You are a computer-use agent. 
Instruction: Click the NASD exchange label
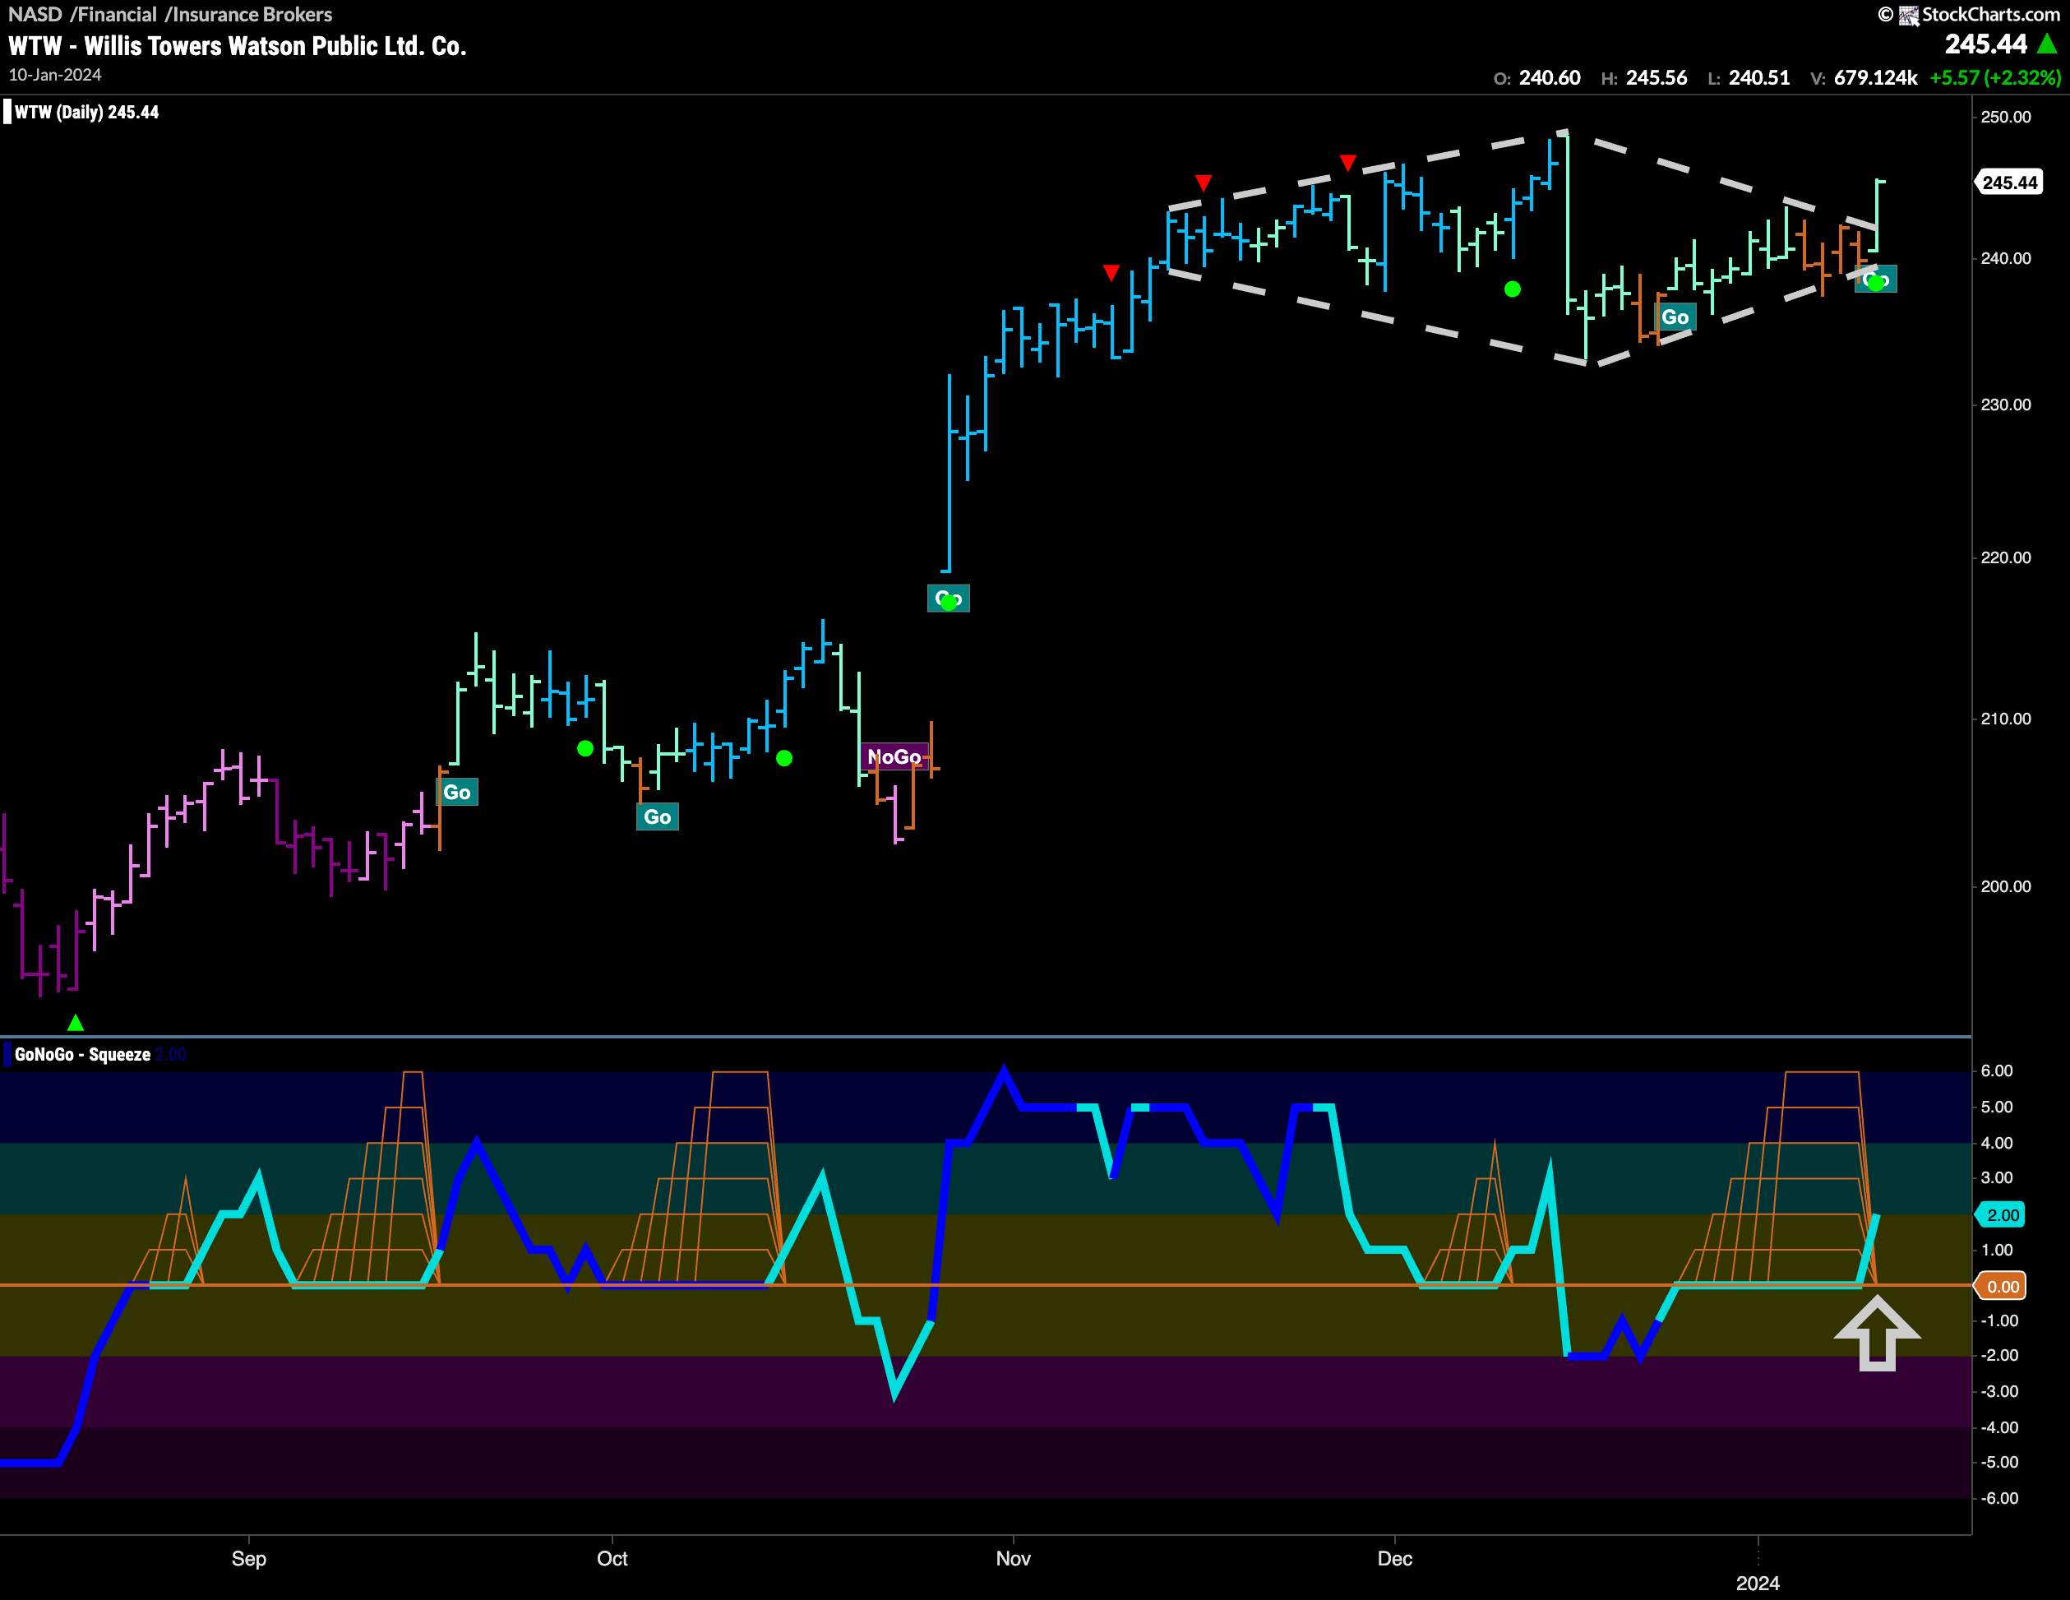[x=35, y=14]
